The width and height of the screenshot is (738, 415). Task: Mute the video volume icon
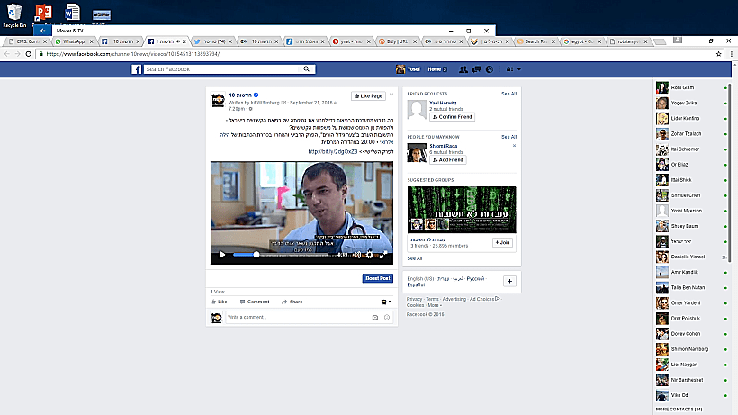click(356, 255)
